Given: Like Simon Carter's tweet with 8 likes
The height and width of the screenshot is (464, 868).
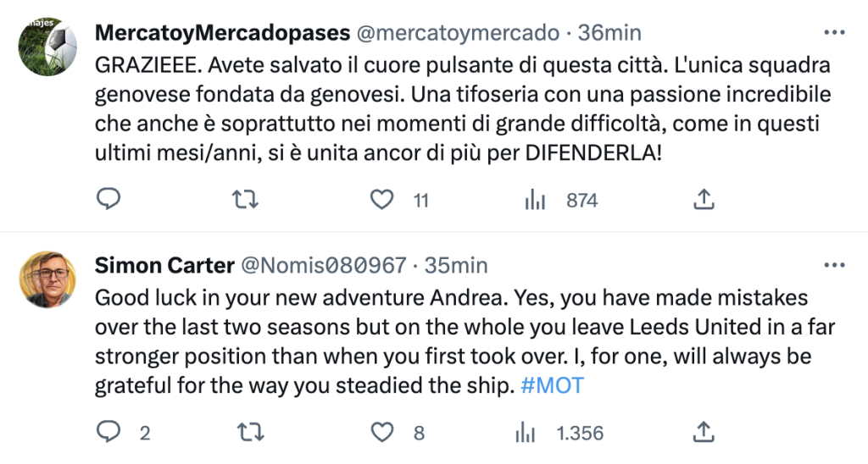Looking at the screenshot, I should pyautogui.click(x=381, y=432).
